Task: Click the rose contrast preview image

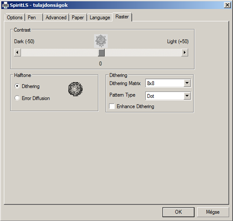Action: 101,41
